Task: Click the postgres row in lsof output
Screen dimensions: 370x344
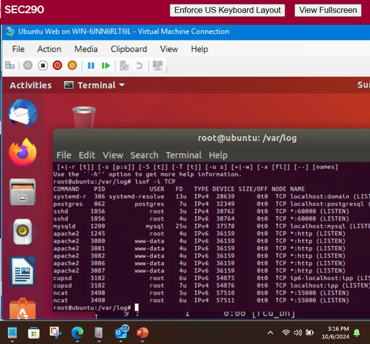Action: pyautogui.click(x=211, y=204)
